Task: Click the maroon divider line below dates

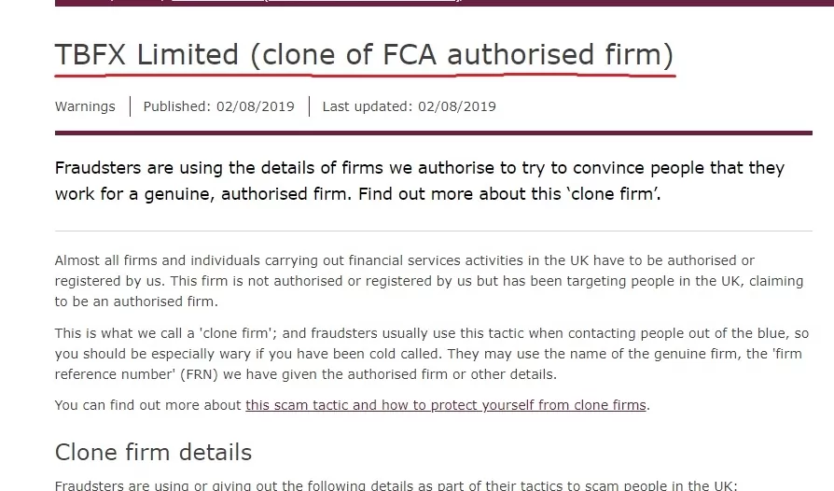Action: (x=434, y=133)
